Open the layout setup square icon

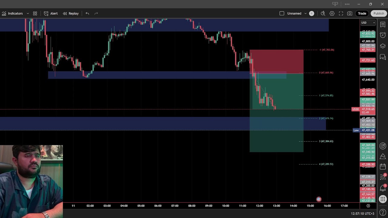pyautogui.click(x=282, y=13)
